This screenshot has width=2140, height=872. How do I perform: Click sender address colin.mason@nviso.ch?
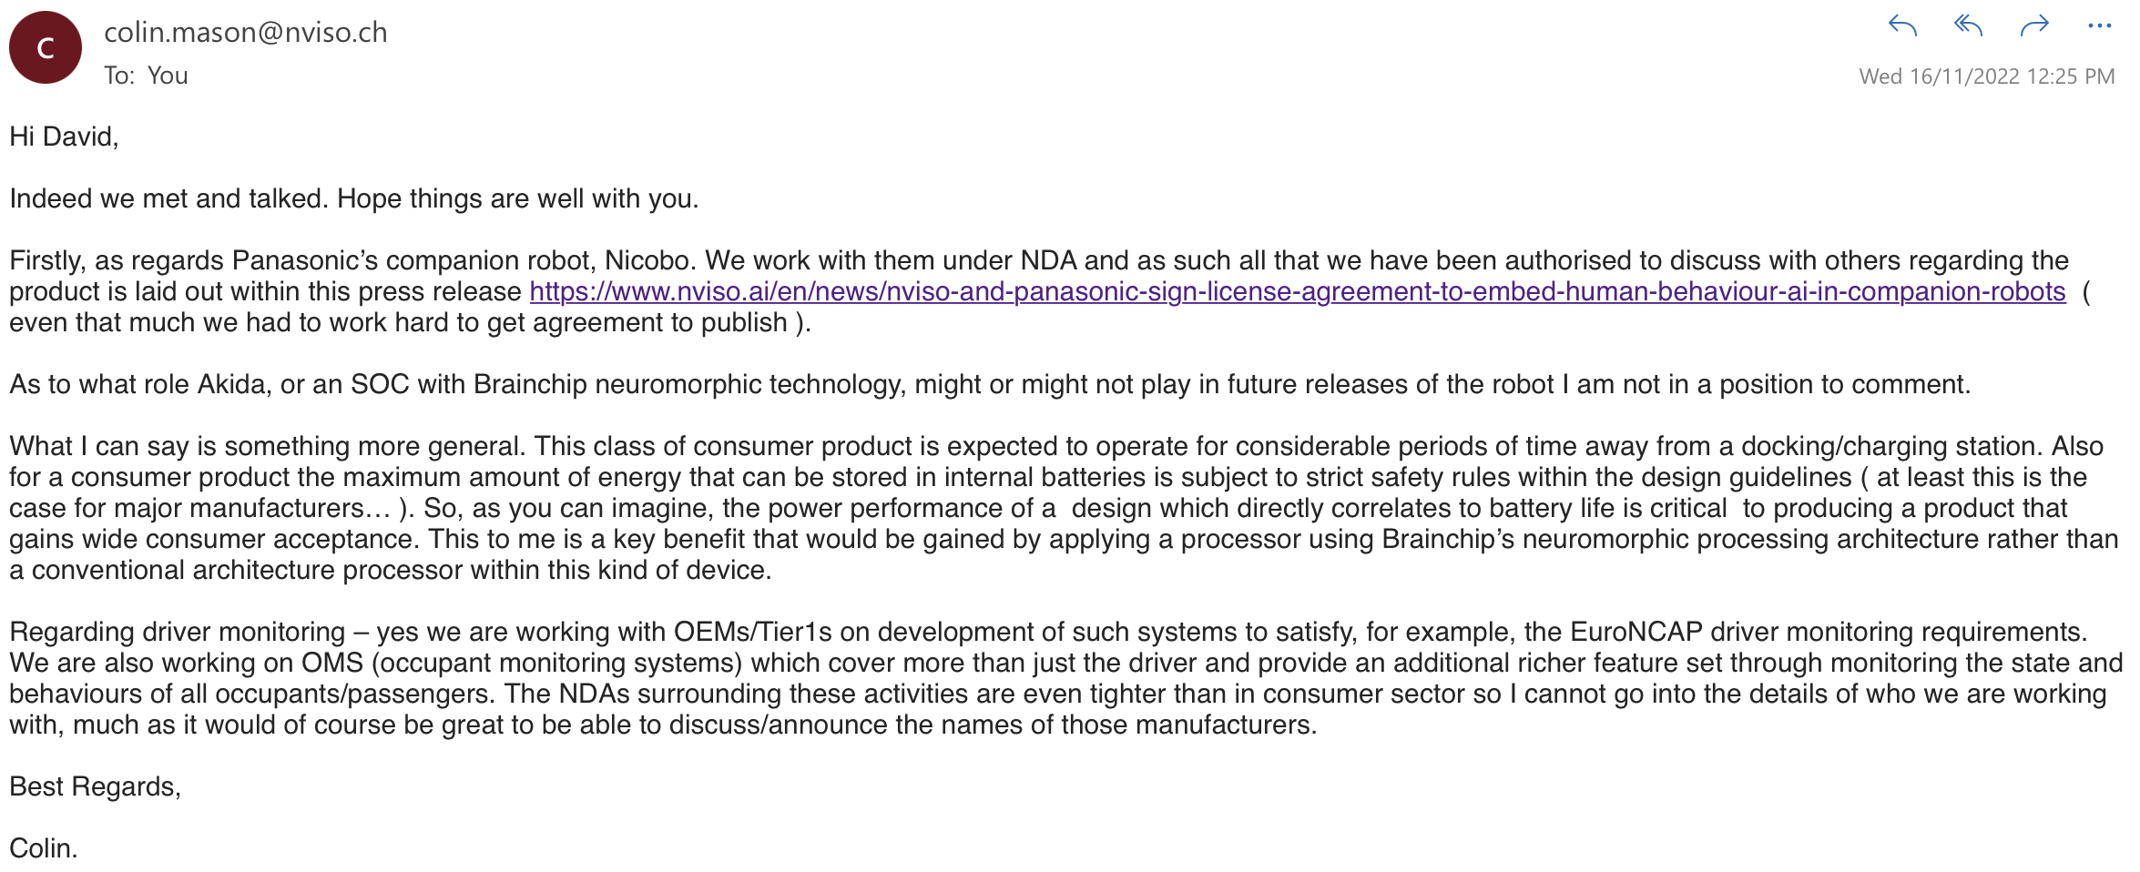[245, 33]
